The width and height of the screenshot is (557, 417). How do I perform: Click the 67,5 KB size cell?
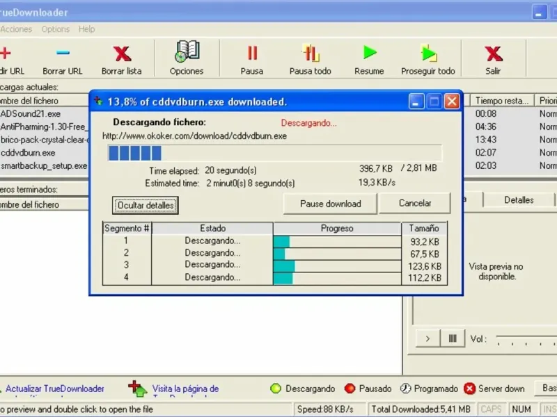pos(425,254)
